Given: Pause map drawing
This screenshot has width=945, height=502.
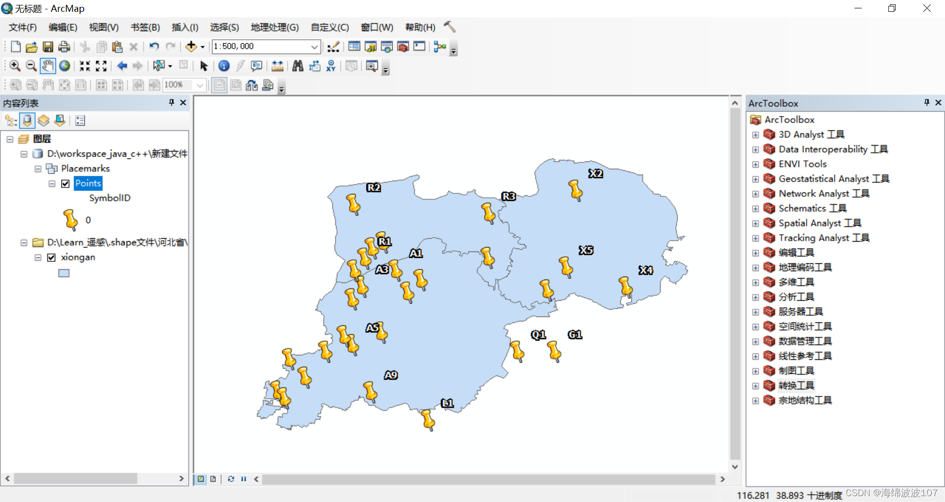Looking at the screenshot, I should (x=244, y=479).
